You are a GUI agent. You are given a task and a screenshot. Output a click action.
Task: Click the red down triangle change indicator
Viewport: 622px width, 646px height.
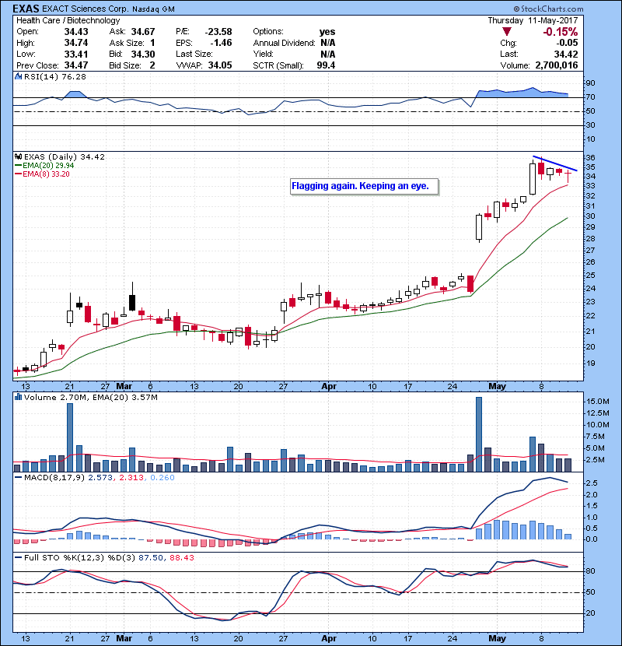coord(507,32)
